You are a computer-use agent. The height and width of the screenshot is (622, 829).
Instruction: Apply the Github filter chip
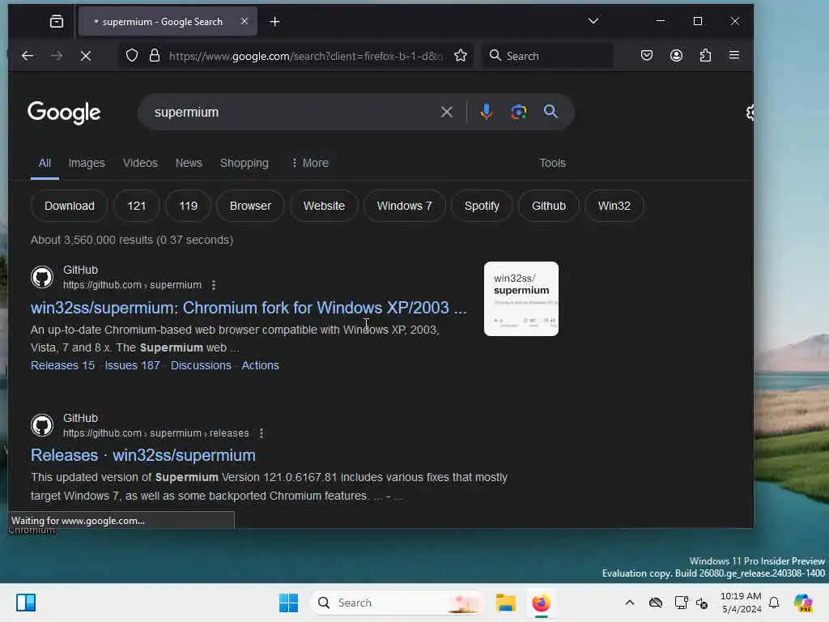click(549, 206)
